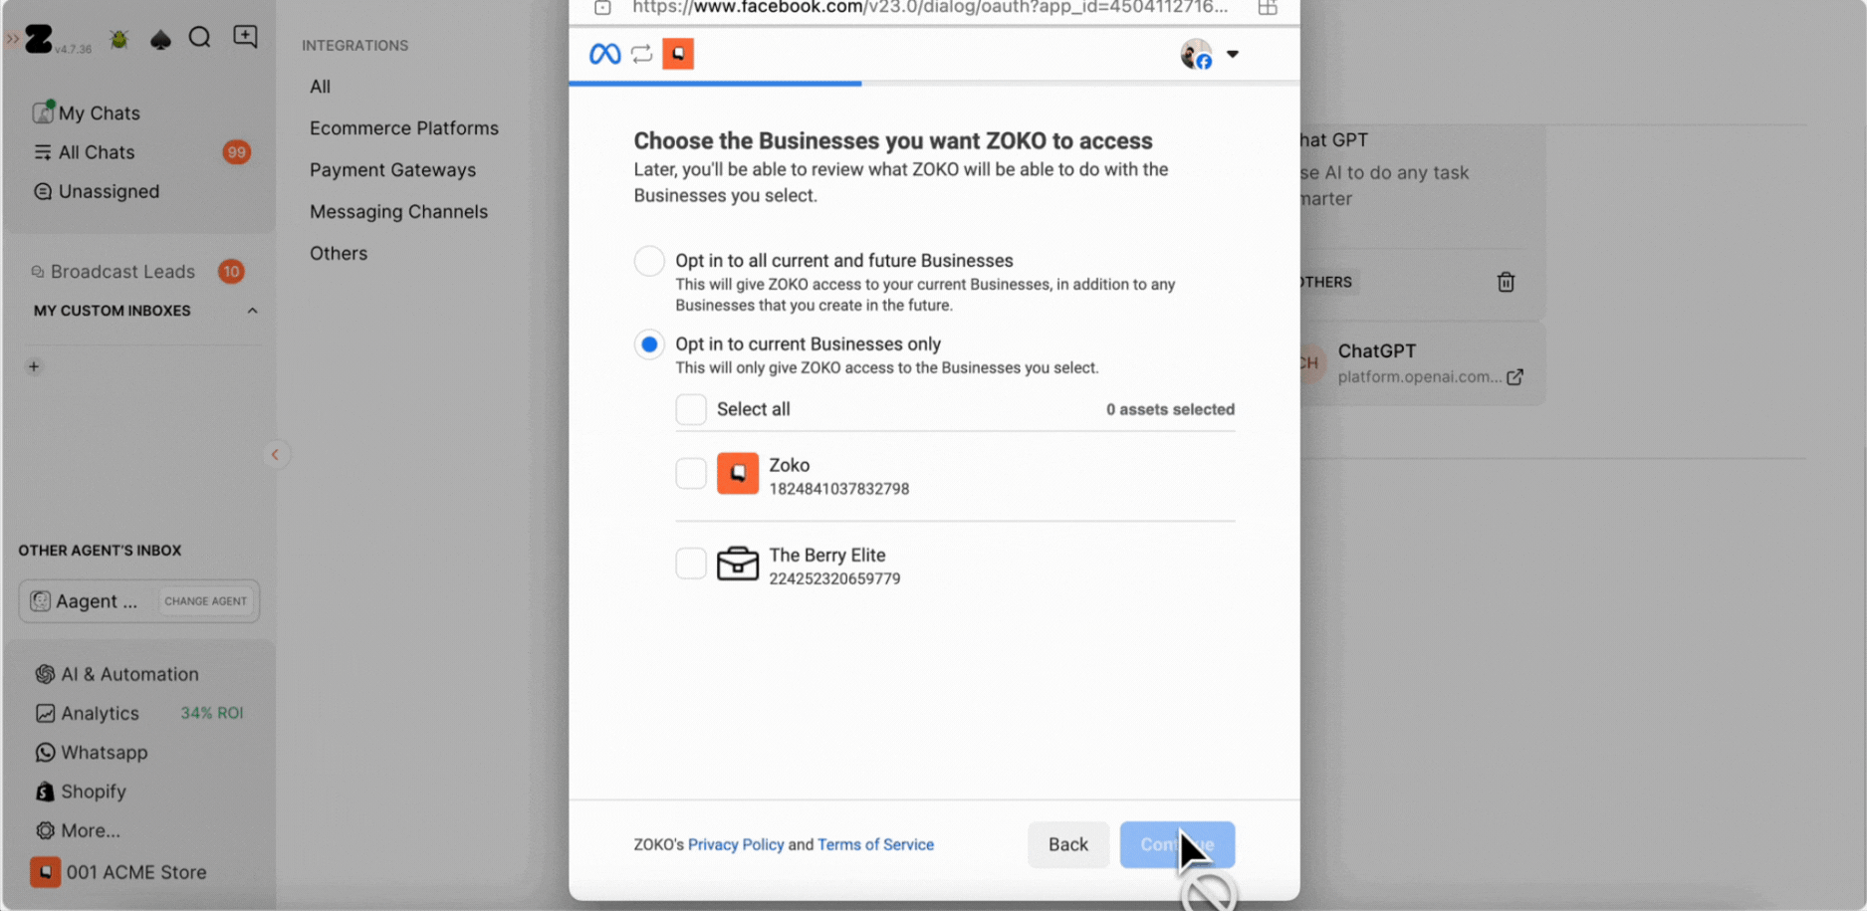Click the Continue button
Image resolution: width=1867 pixels, height=911 pixels.
coord(1177,844)
